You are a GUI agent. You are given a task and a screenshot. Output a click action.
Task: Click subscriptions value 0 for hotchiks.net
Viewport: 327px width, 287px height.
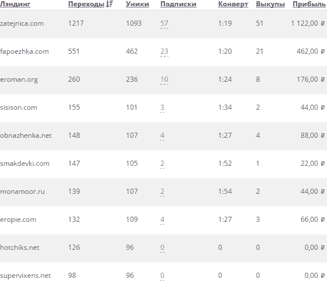[x=162, y=248]
